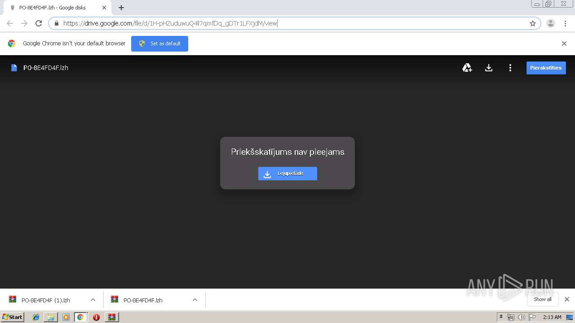Dismiss the default browser notification bar
575x323 pixels.
point(564,44)
